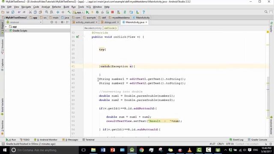Toggle the Build Variants side tab
Viewport: 274px width, 154px height.
(2, 107)
